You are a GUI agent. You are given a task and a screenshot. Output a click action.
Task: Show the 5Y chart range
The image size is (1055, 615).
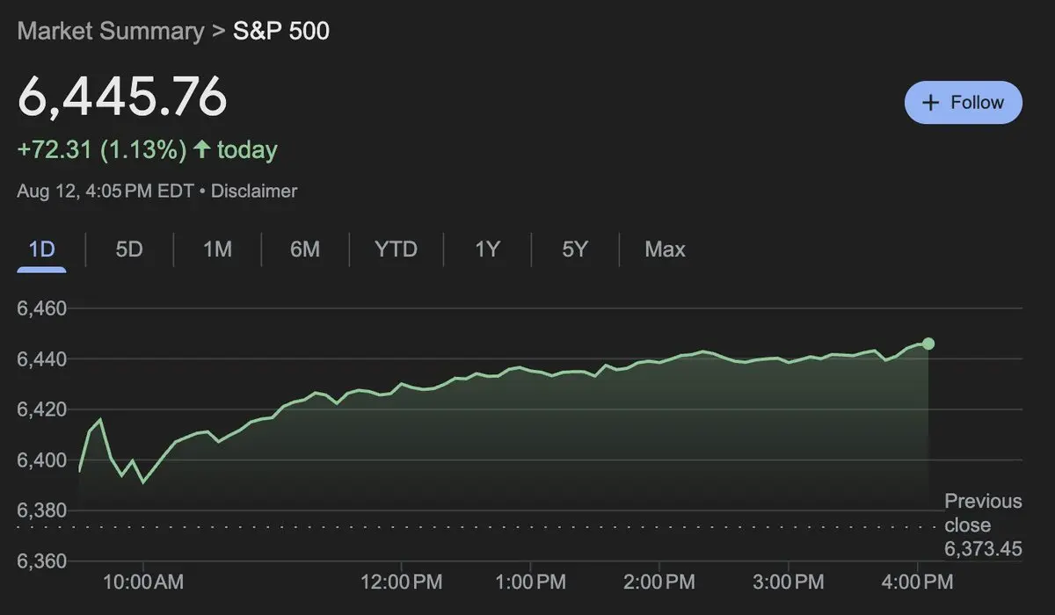[574, 250]
